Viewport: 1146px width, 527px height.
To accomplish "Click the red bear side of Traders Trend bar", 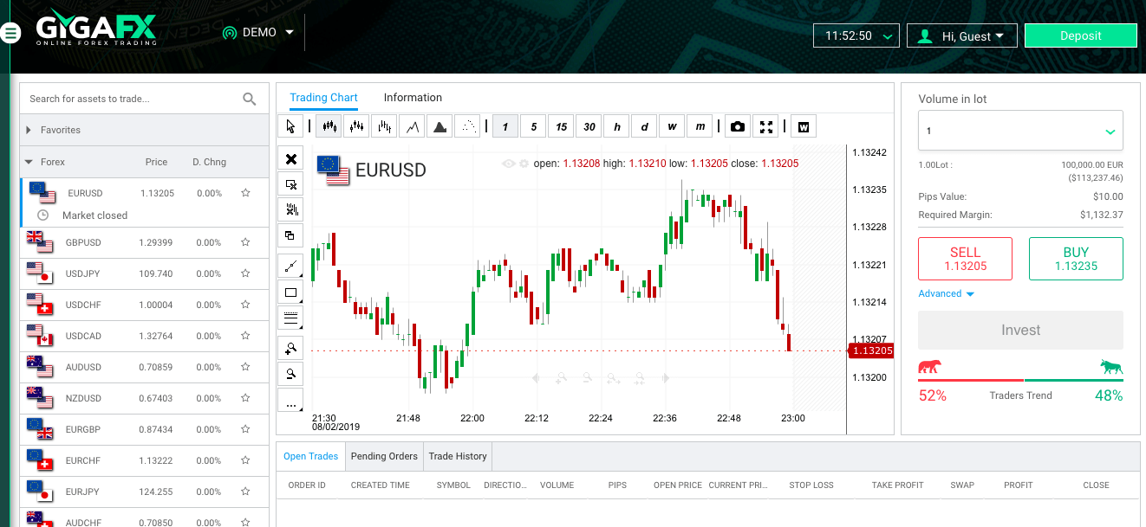I will (970, 378).
